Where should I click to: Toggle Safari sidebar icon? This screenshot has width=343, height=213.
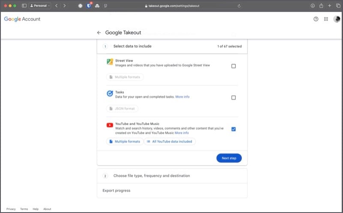(x=24, y=6)
